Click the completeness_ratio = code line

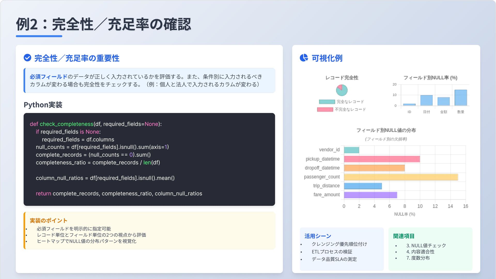98,162
